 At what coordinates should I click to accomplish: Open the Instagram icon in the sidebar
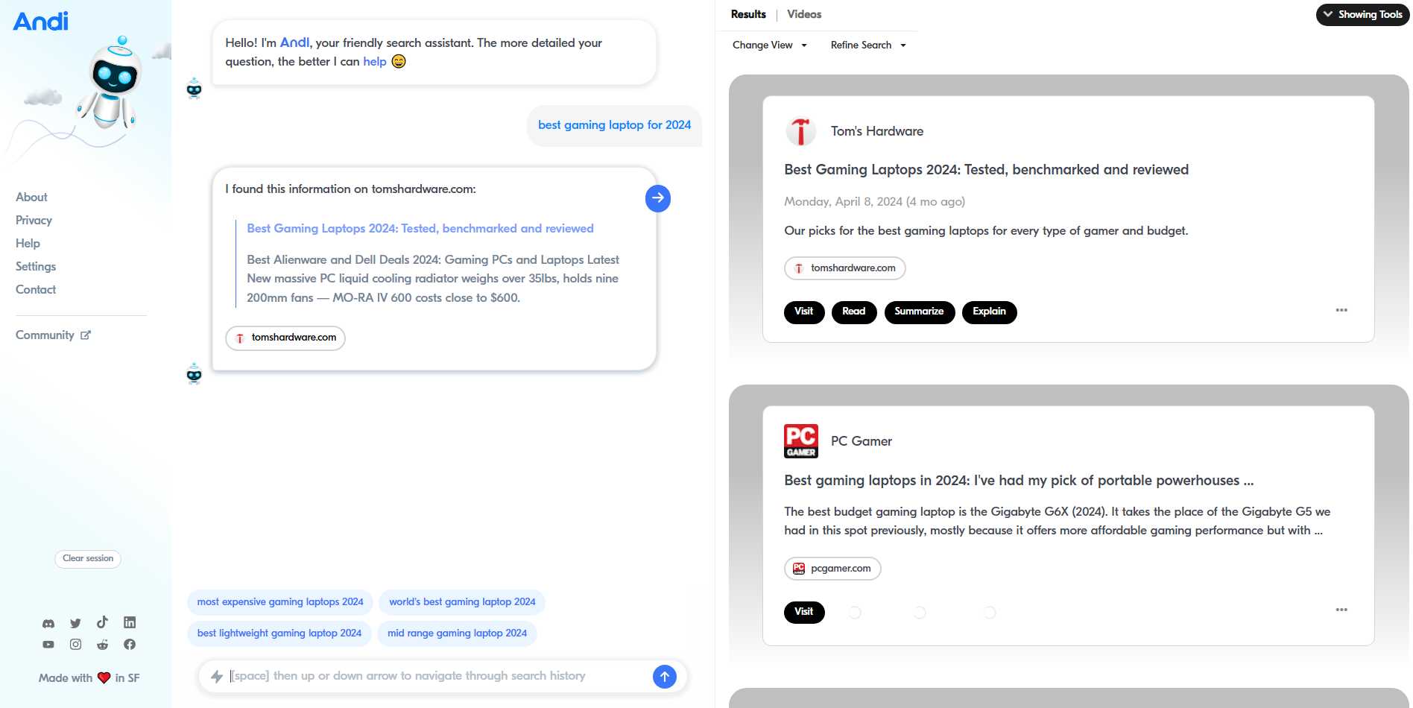point(75,645)
